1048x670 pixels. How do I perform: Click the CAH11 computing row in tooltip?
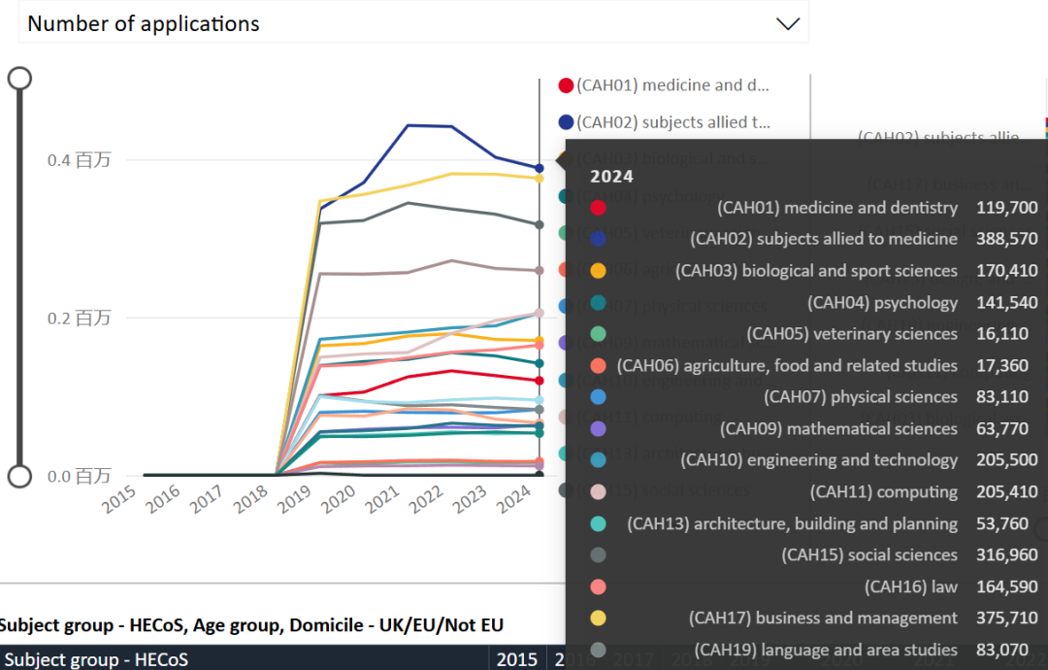pyautogui.click(x=815, y=492)
